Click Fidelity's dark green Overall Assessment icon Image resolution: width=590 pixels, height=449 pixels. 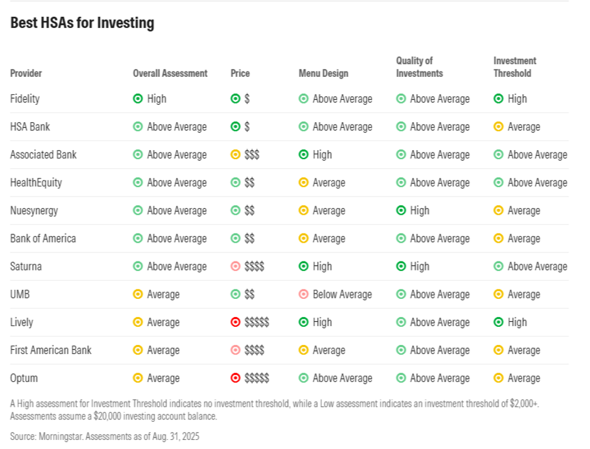pos(138,99)
